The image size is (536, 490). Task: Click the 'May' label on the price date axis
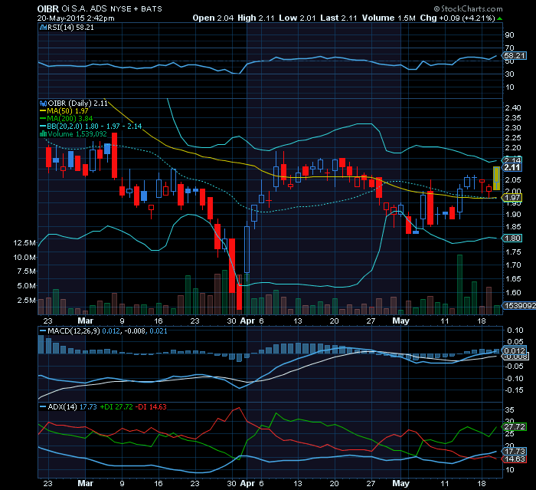click(400, 321)
